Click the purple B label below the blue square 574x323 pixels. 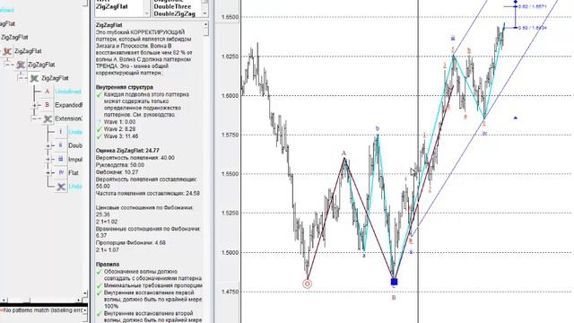pos(394,298)
